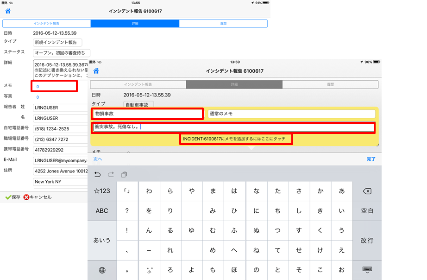Tap 完了 above the keyboard
This screenshot has height=280, width=427.
tap(371, 159)
